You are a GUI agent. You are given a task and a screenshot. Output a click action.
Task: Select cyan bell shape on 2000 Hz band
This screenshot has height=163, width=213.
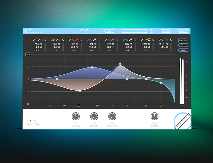(125, 40)
